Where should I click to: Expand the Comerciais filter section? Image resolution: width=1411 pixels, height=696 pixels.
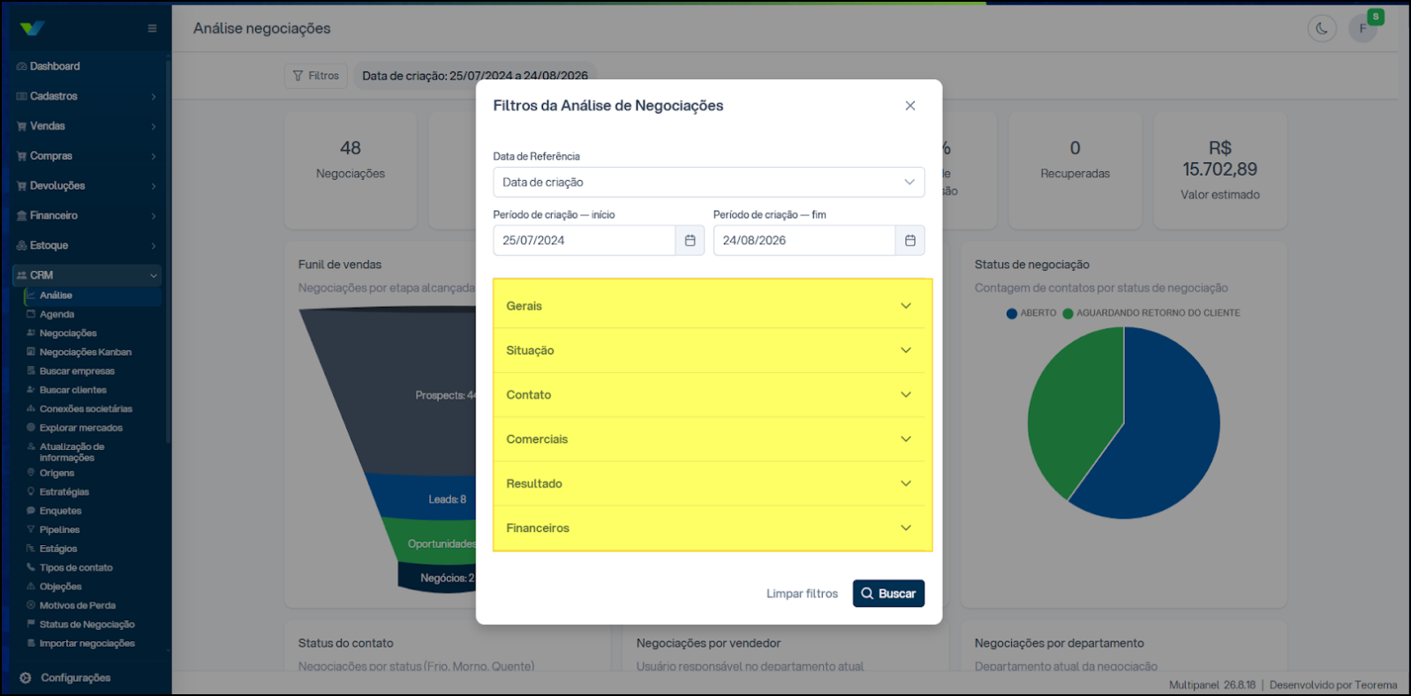click(709, 439)
